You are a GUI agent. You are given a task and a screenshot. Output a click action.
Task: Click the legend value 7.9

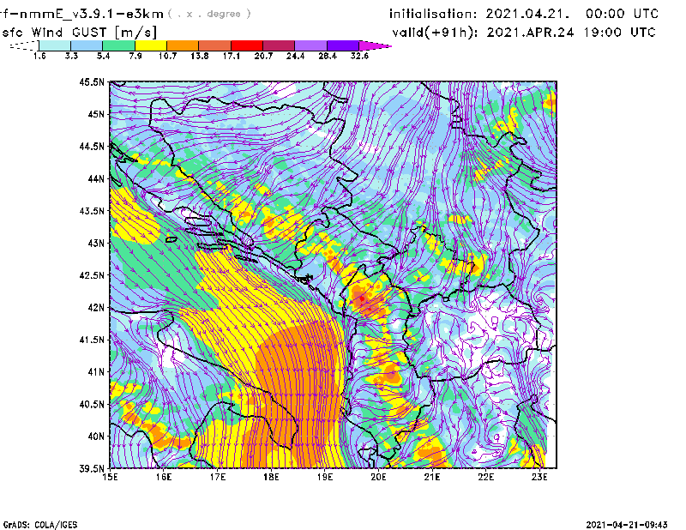[x=135, y=56]
